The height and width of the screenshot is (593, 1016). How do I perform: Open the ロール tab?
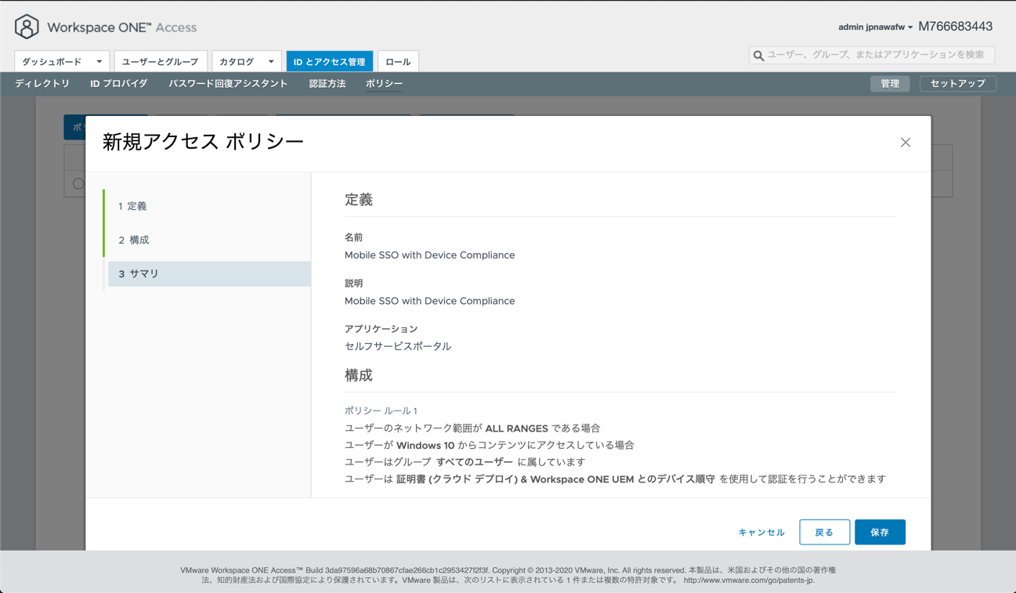(398, 62)
